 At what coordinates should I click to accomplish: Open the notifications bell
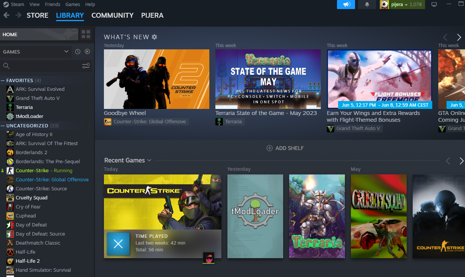pos(367,5)
